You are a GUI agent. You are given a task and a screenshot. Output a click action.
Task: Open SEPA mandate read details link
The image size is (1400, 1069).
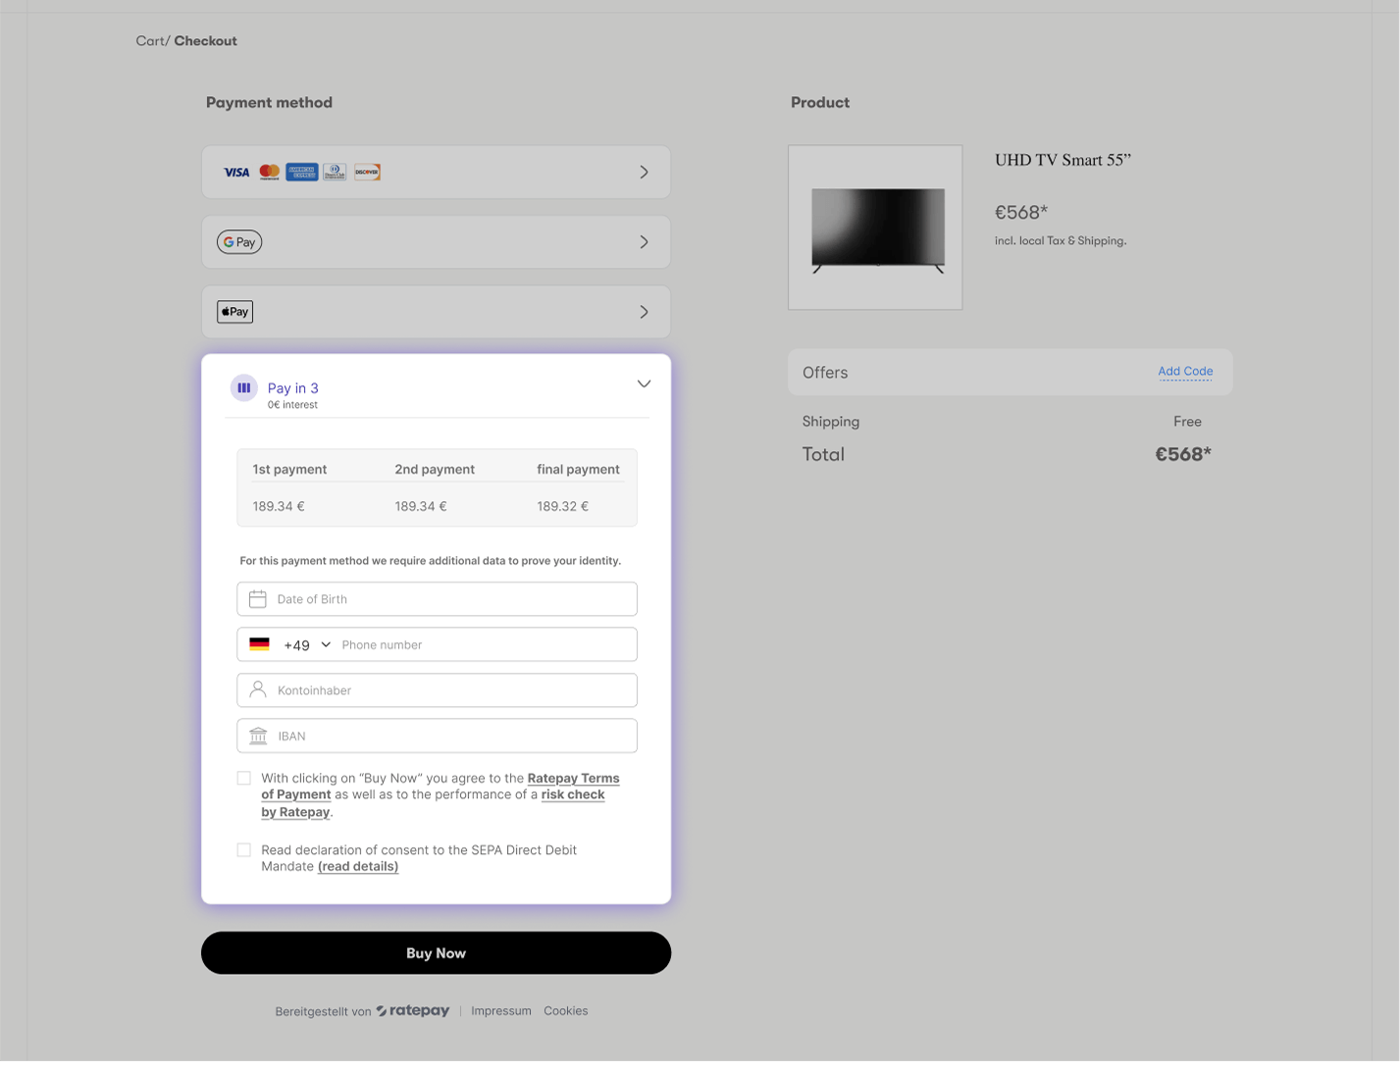[x=358, y=867]
